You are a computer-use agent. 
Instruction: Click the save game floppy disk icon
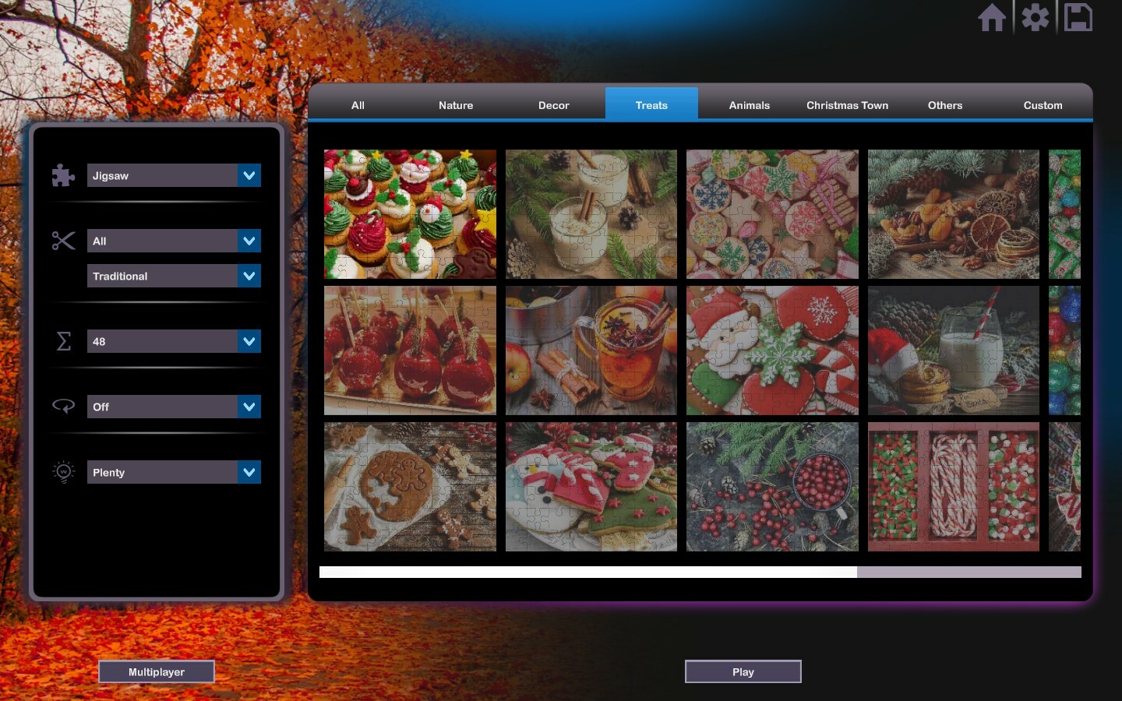coord(1078,17)
